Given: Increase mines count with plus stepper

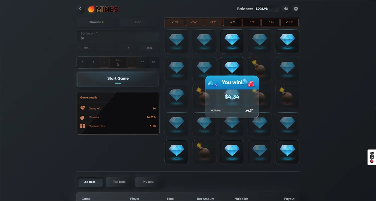Looking at the screenshot, I should click(132, 62).
